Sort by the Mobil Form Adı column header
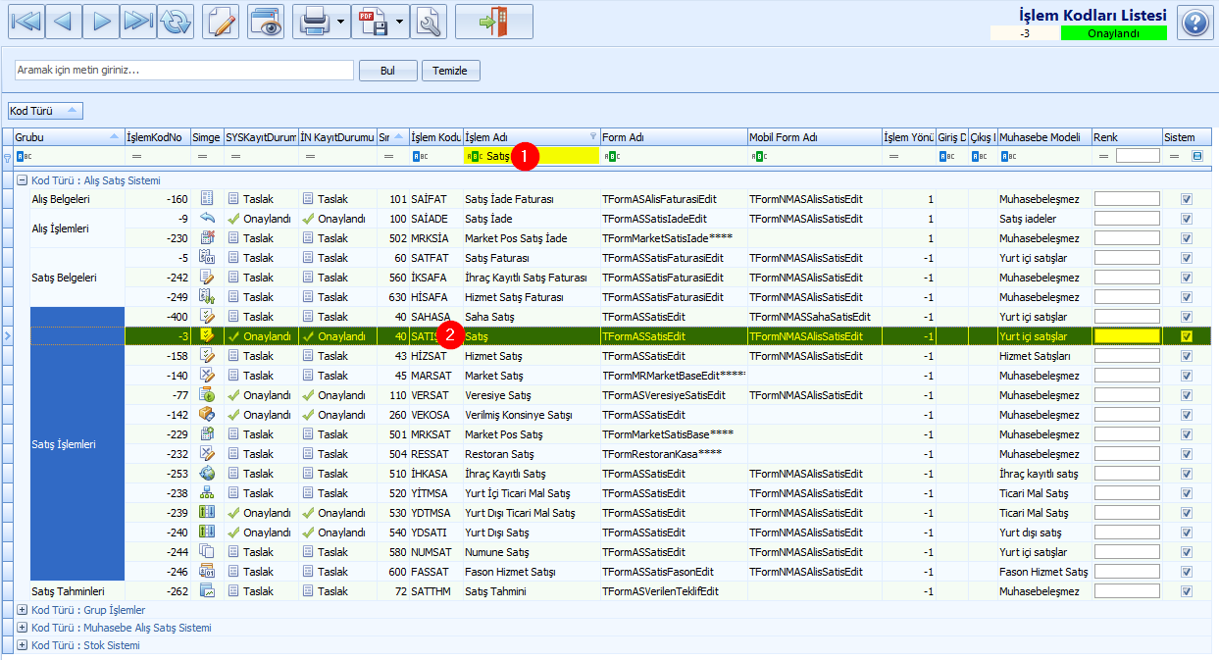 coord(814,137)
